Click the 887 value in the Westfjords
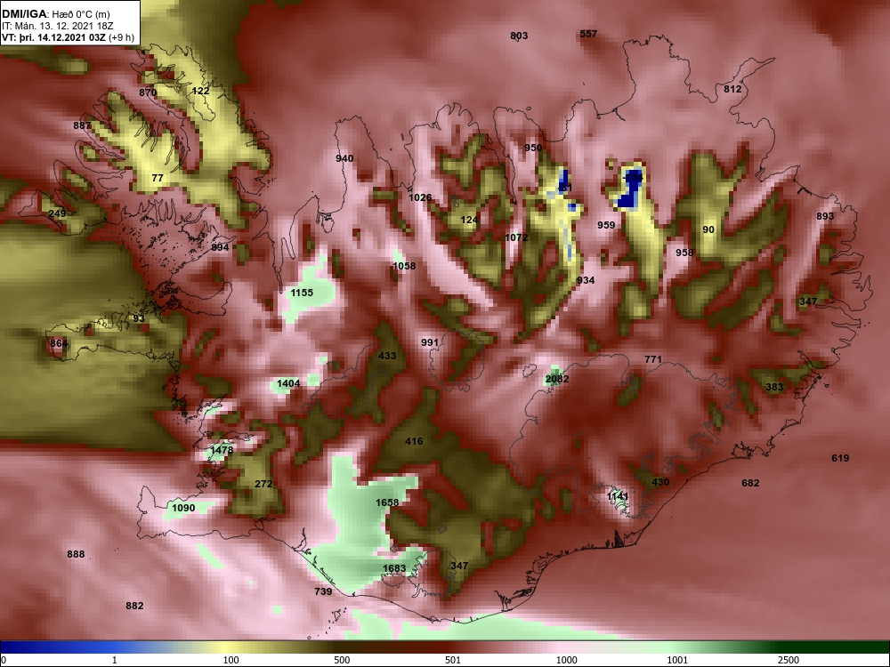Image resolution: width=890 pixels, height=667 pixels. pyautogui.click(x=82, y=125)
